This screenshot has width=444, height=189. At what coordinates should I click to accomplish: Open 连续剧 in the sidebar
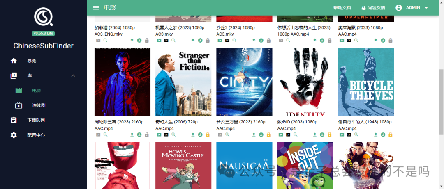[38, 105]
